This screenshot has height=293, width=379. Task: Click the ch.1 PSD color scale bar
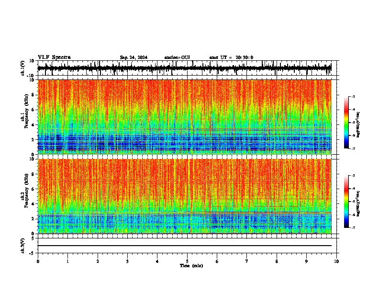[346, 123]
